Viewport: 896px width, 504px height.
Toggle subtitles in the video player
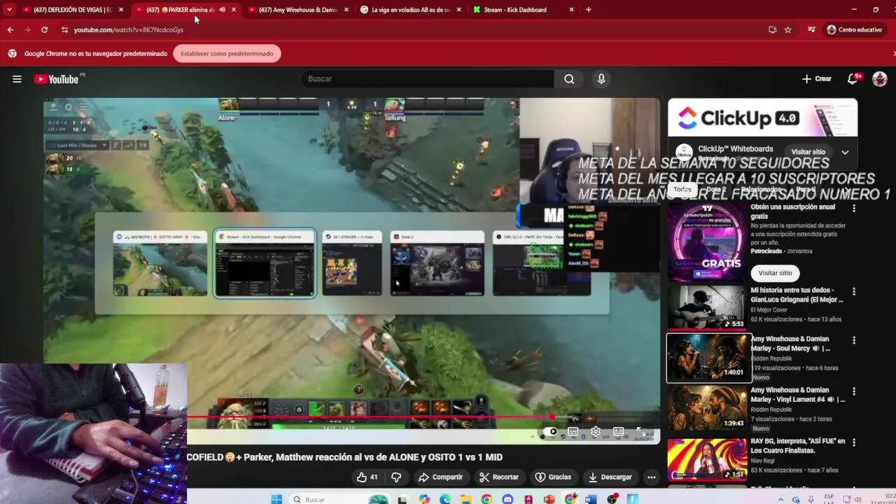(x=573, y=432)
